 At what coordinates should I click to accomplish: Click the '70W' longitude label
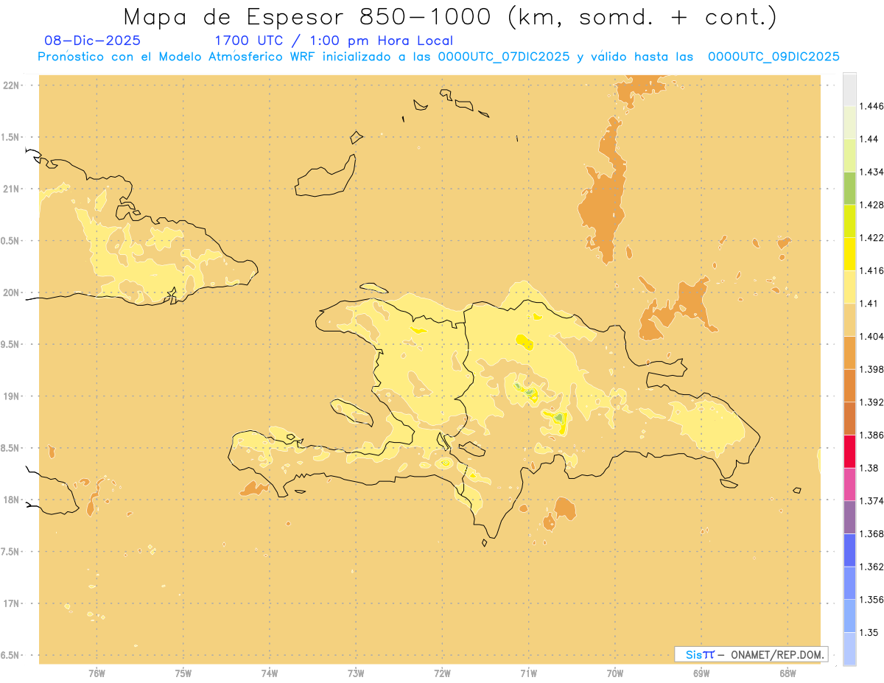pyautogui.click(x=615, y=673)
